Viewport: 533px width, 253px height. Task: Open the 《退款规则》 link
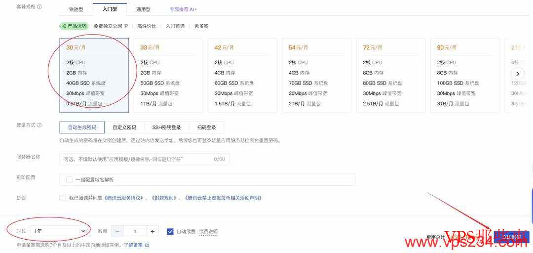coord(164,198)
